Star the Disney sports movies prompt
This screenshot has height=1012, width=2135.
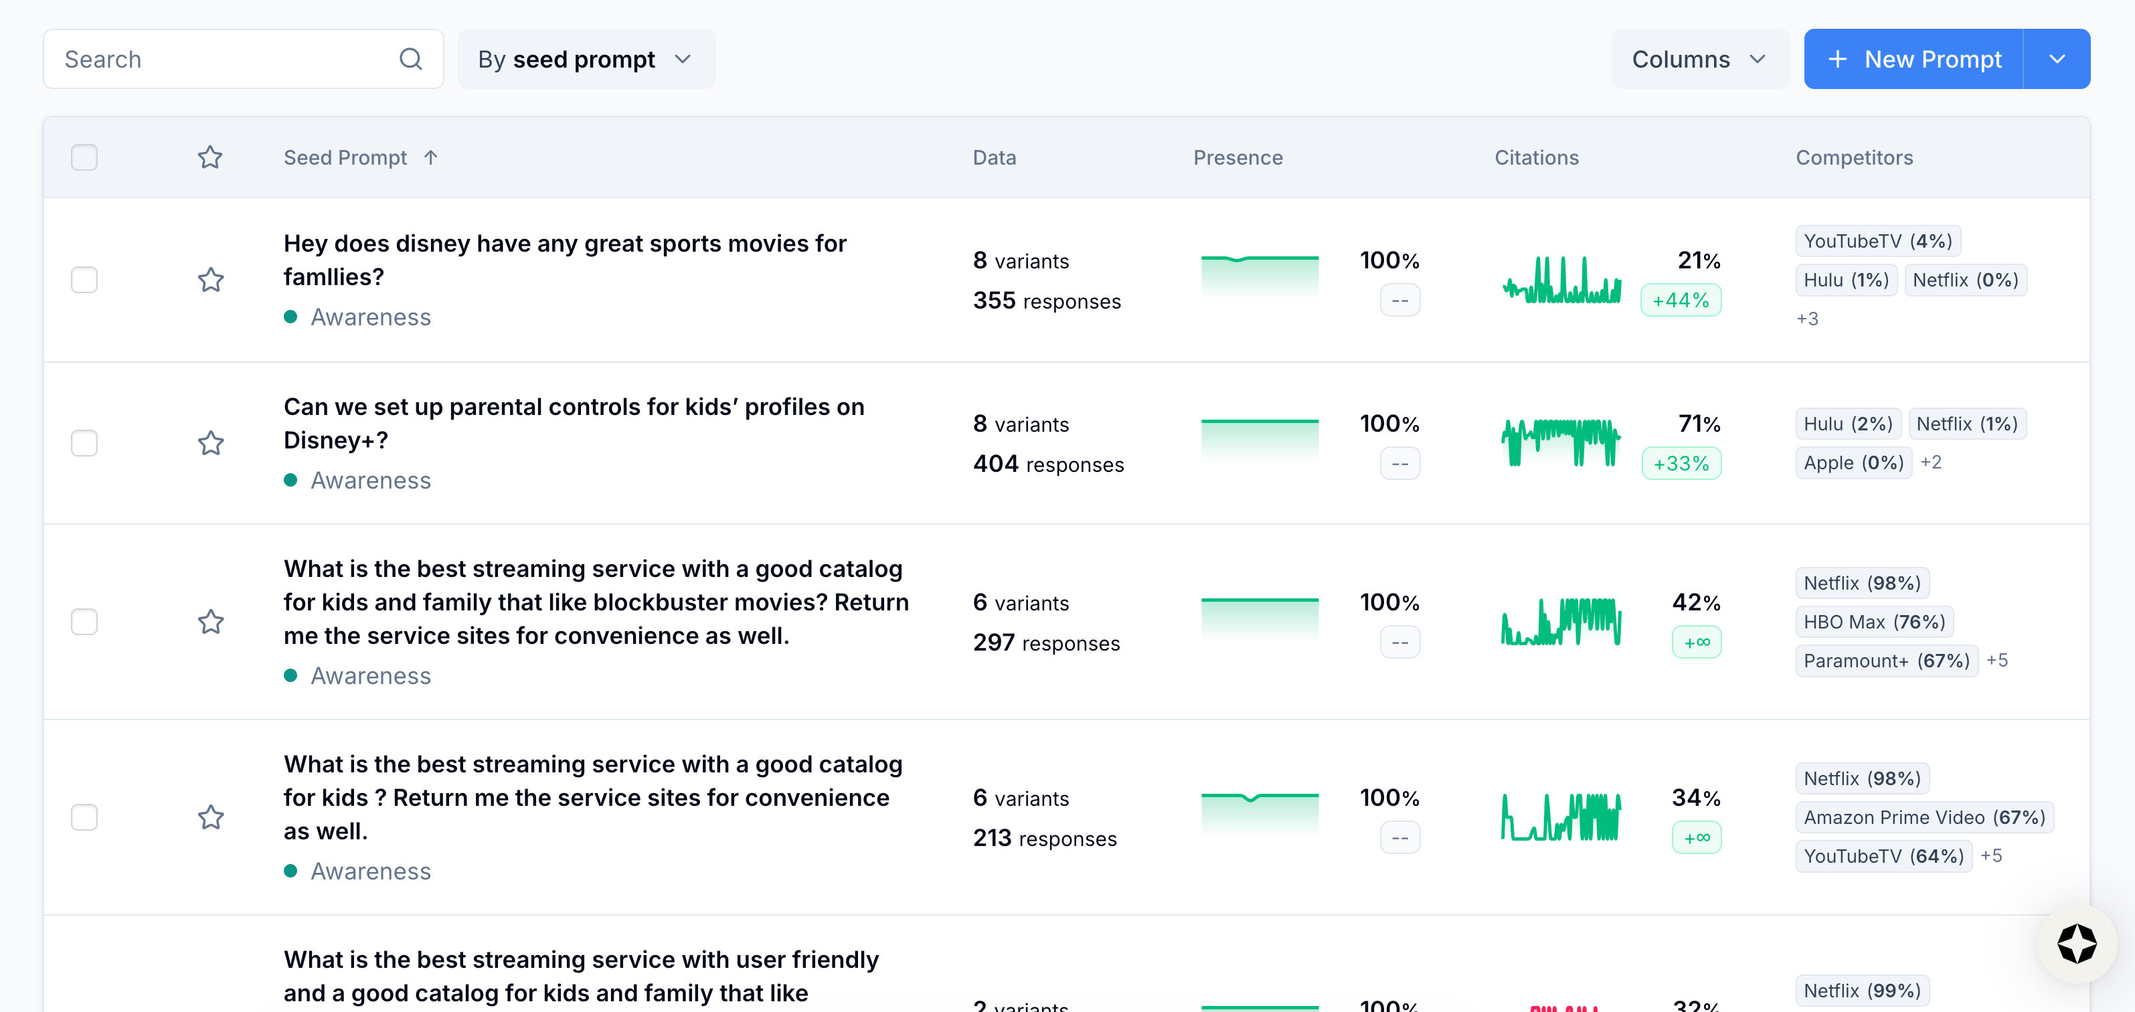click(x=211, y=279)
